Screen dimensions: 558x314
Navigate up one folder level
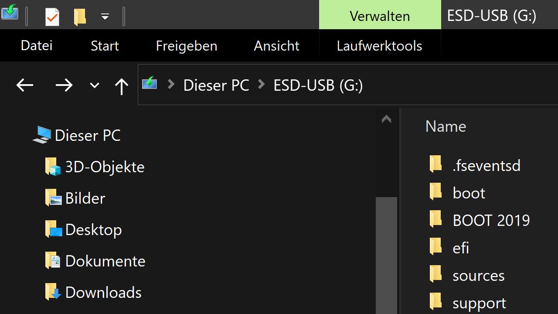click(121, 85)
